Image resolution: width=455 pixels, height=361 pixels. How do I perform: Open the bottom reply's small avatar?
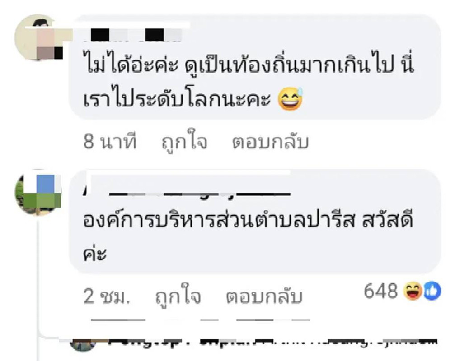(83, 345)
